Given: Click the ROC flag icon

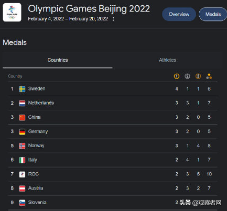Looking at the screenshot, I should coord(22,174).
